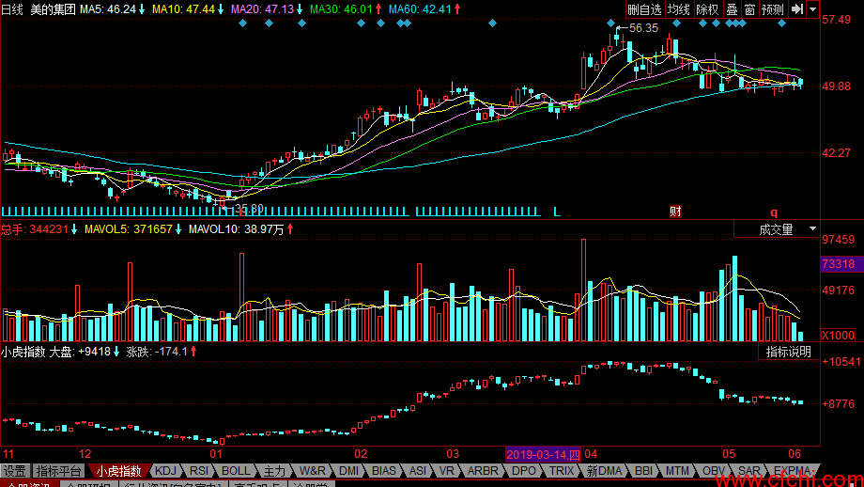This screenshot has width=864, height=487.
Task: Open the 设置 settings button
Action: point(15,471)
